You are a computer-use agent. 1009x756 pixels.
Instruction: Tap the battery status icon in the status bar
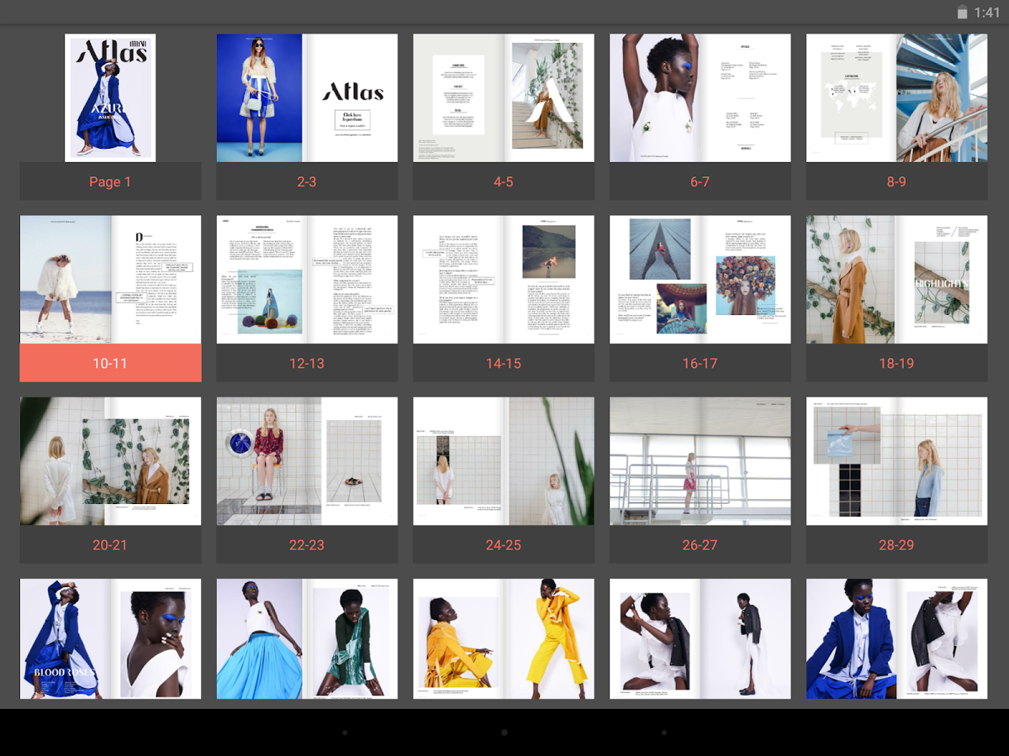point(961,13)
